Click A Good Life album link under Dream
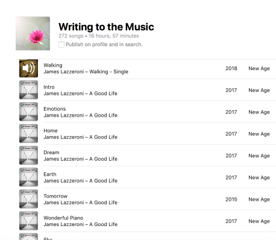Screen dimensions: 276x240 (x=103, y=159)
